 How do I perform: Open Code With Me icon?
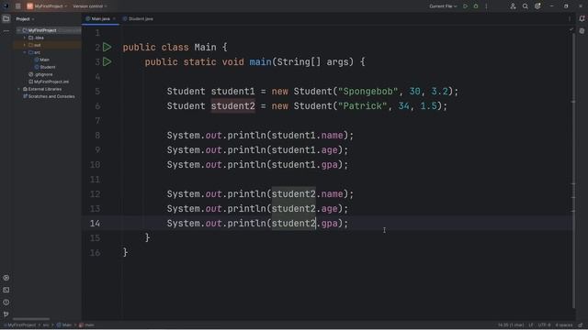(513, 6)
